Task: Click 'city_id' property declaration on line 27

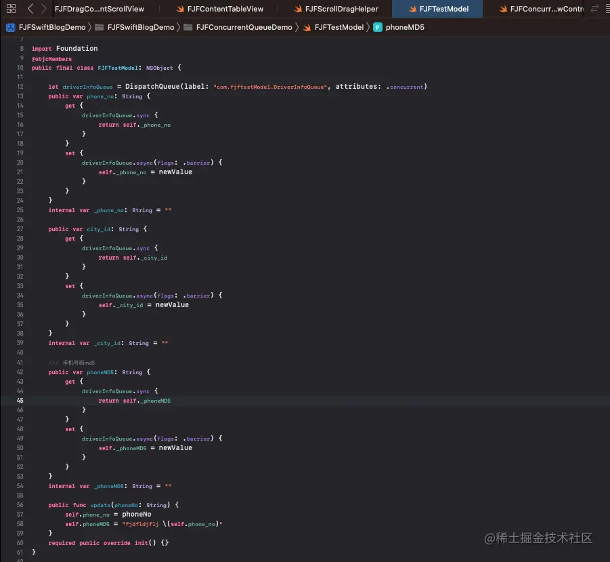Action: point(98,229)
